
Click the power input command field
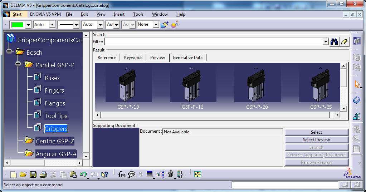(285, 185)
